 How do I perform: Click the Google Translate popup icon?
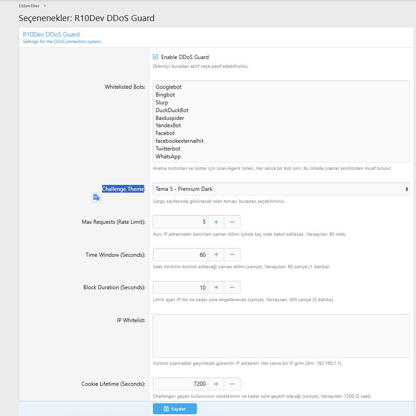[97, 198]
